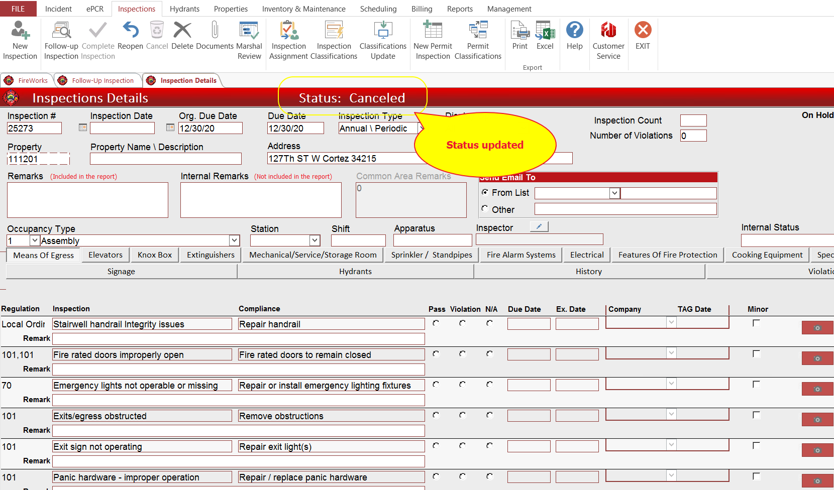This screenshot has height=490, width=834.
Task: Expand the Occupancy Type Assembly dropdown
Action: click(234, 240)
